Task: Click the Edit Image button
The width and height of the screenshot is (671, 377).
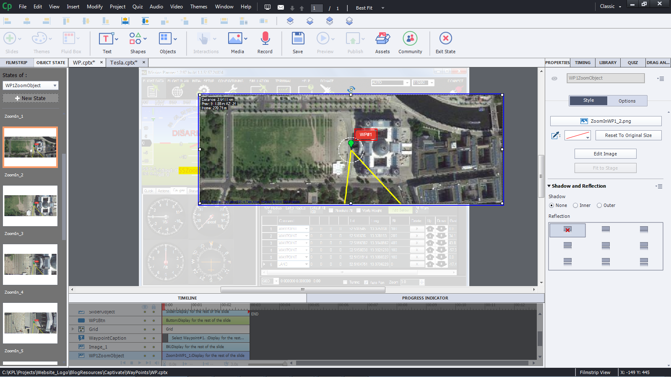Action: [x=605, y=154]
